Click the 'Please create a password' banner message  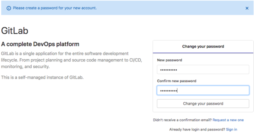click(x=55, y=8)
